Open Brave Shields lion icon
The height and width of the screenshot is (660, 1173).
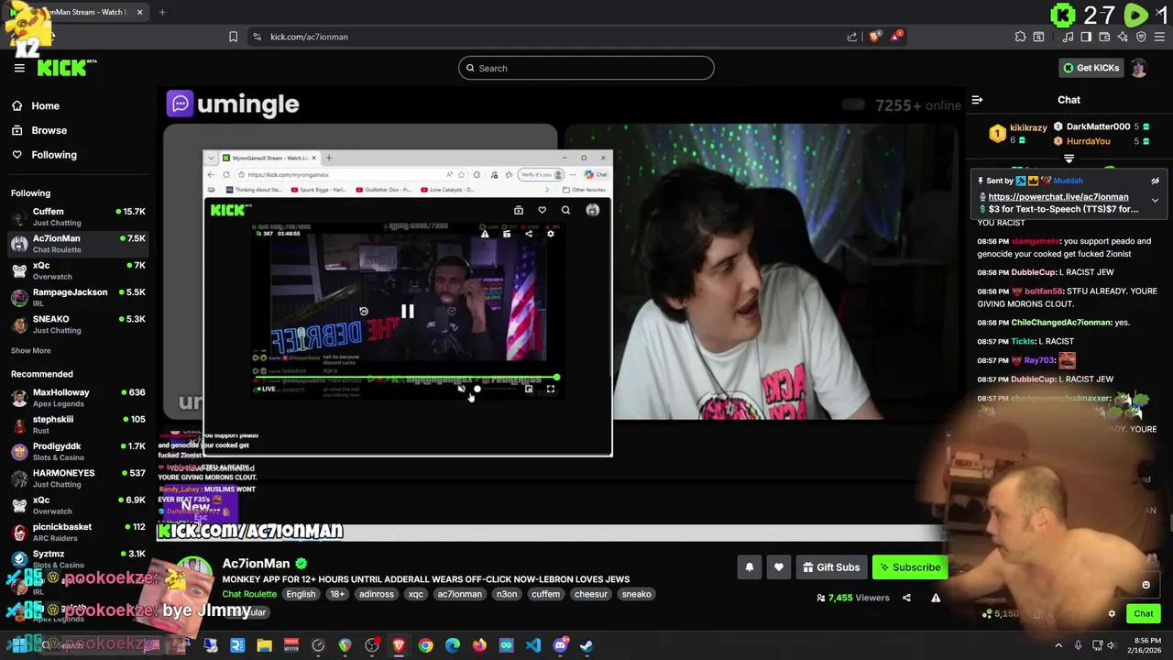point(875,37)
